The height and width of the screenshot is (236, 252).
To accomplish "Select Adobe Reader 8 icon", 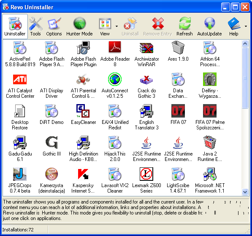I will [x=115, y=47].
